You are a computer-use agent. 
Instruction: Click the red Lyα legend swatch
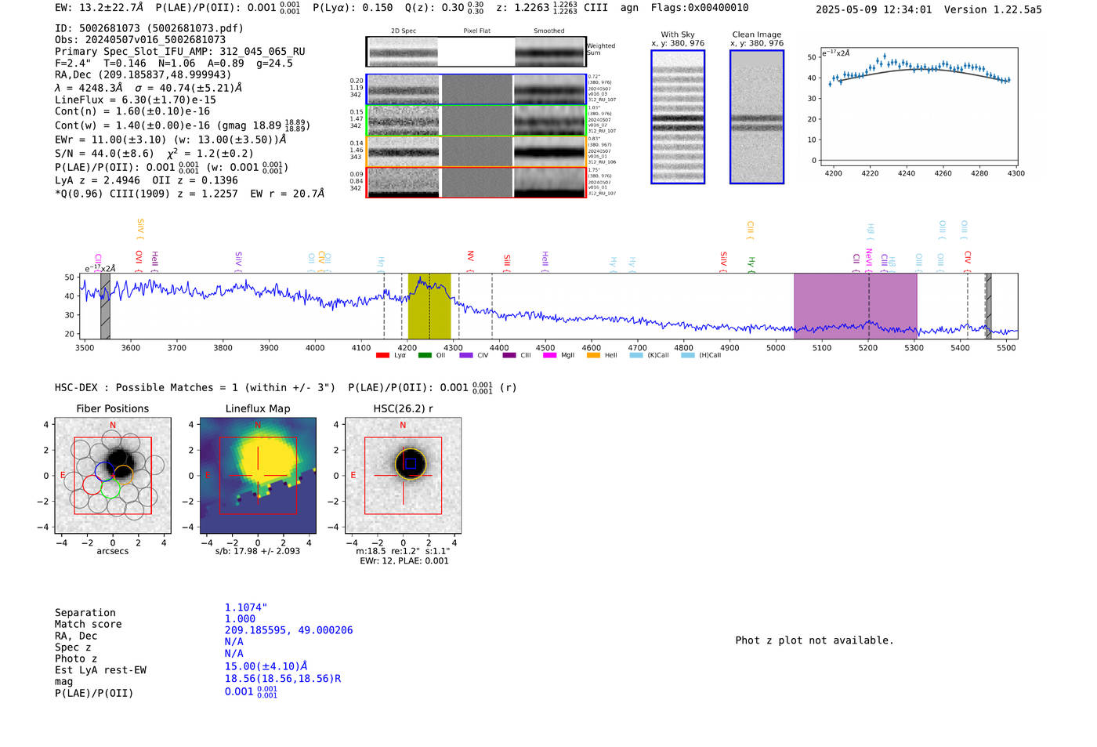(x=382, y=355)
